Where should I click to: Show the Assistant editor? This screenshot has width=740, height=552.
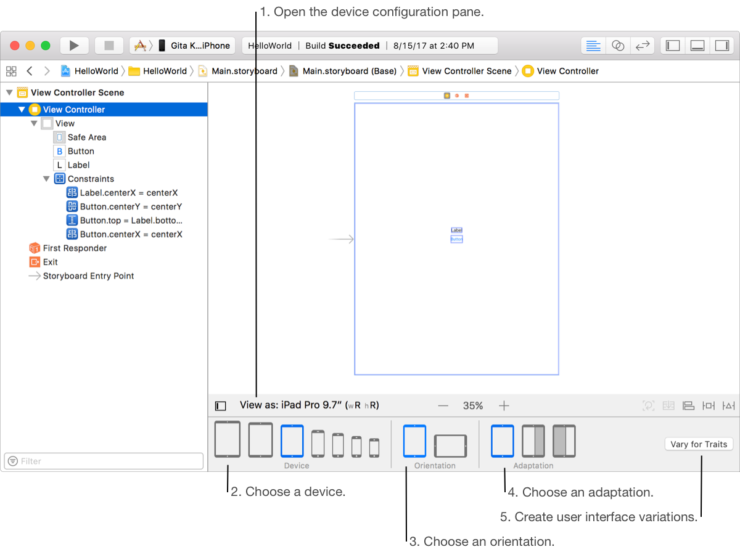coord(618,46)
